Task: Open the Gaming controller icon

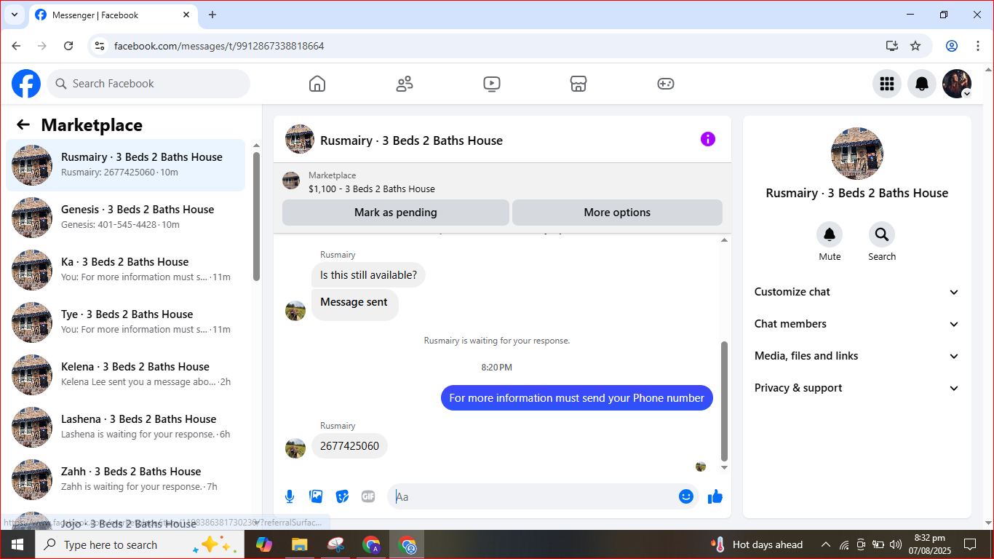Action: pyautogui.click(x=666, y=84)
